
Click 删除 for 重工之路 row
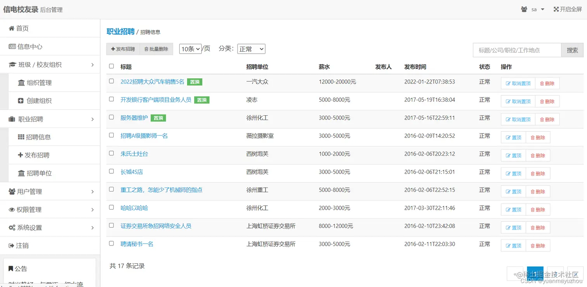[538, 192]
